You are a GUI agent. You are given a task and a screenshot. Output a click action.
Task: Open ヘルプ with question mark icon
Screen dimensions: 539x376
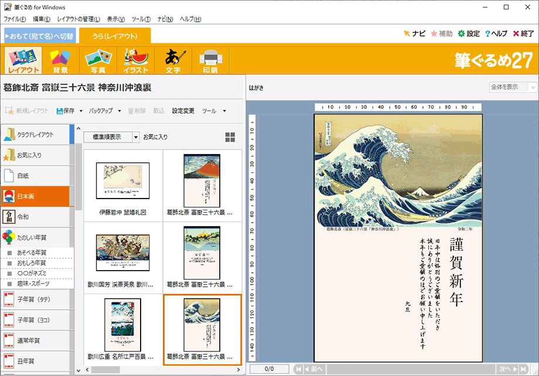496,33
